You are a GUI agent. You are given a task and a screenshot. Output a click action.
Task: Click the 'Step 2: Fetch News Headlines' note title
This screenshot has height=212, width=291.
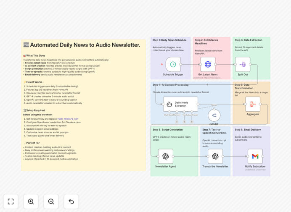(x=206, y=42)
